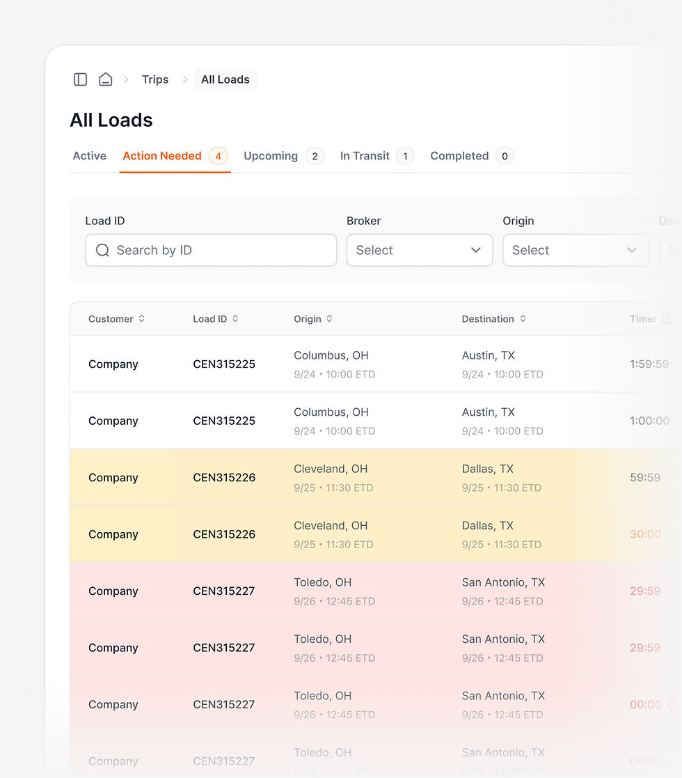Screen dimensions: 682x778
Task: Go to home via house icon
Action: tap(106, 79)
